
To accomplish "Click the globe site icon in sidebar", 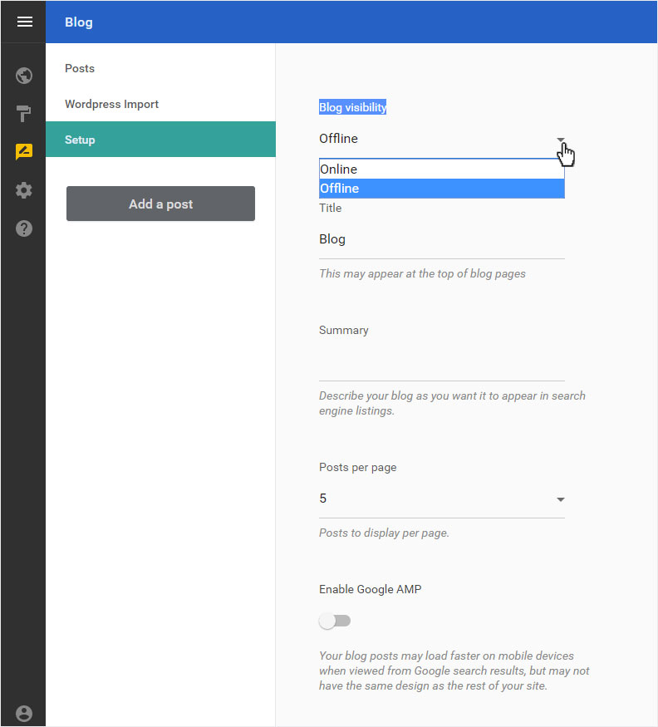I will [x=24, y=76].
